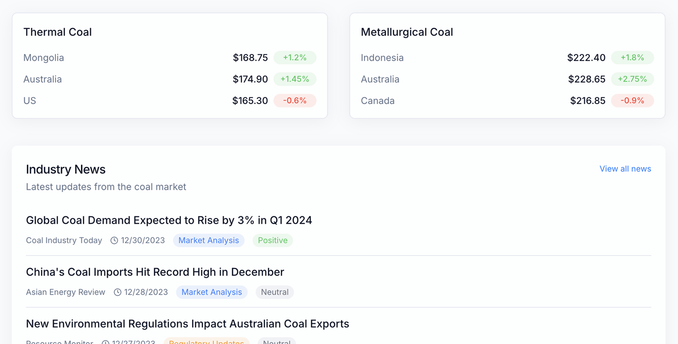Screen dimensions: 678x344
Task: Click the Positive sentiment badge
Action: (272, 240)
